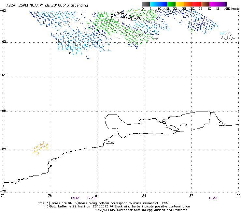This screenshot has width=241, height=212.
Task: Click the 17:52 pass time near longitude 88
Action: [213, 198]
